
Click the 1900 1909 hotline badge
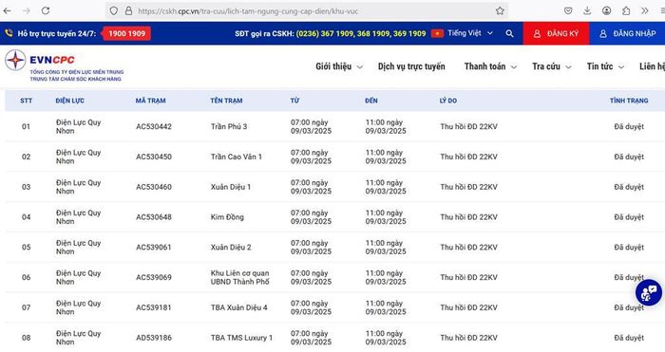click(126, 33)
